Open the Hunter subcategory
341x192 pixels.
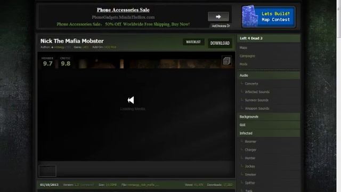point(250,158)
